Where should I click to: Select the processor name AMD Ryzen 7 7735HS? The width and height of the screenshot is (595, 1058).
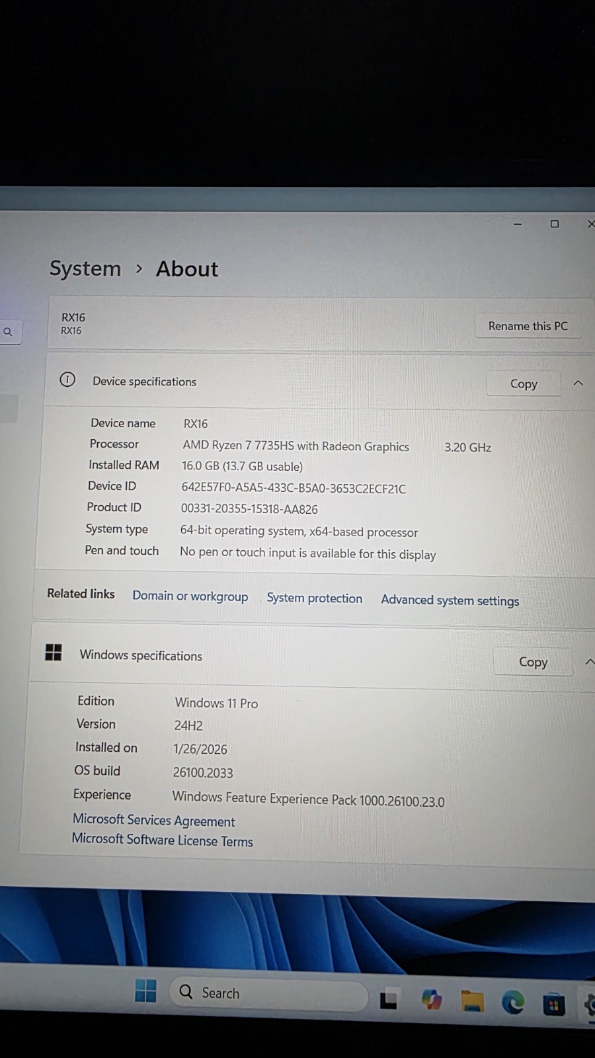[x=296, y=446]
